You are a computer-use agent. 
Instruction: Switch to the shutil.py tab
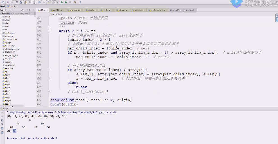click(91, 10)
